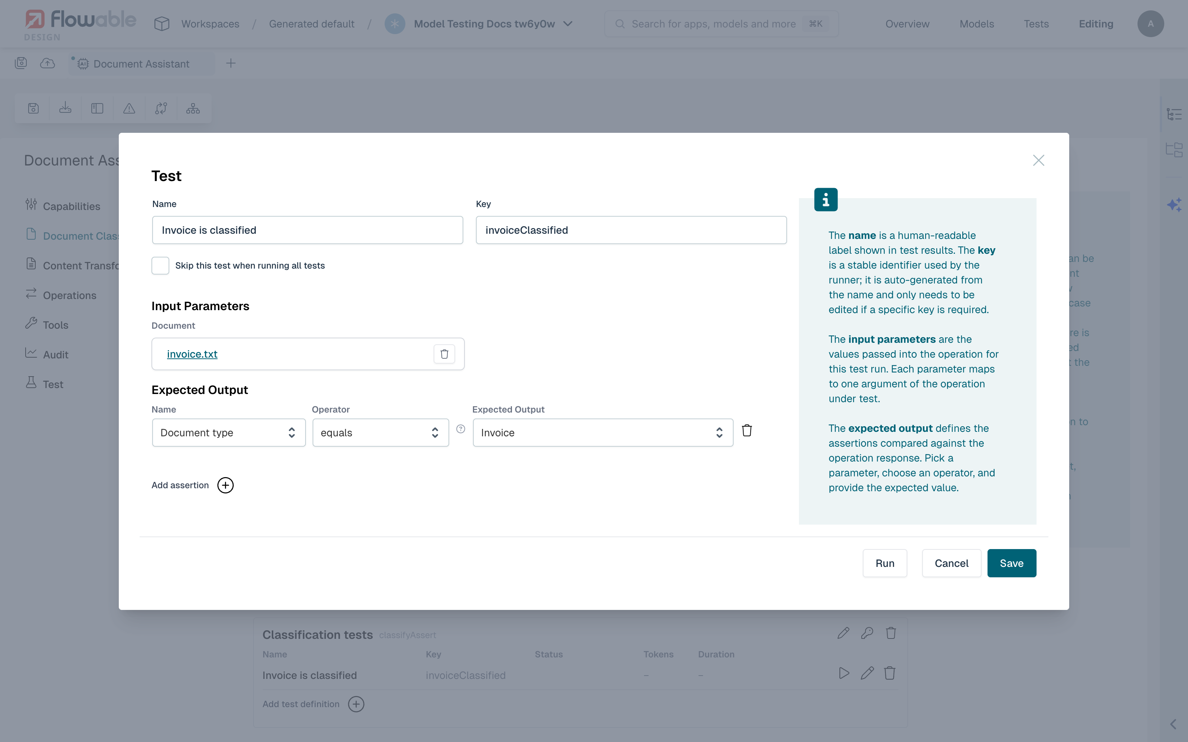The width and height of the screenshot is (1188, 742).
Task: Open the user avatar A menu
Action: pos(1150,23)
